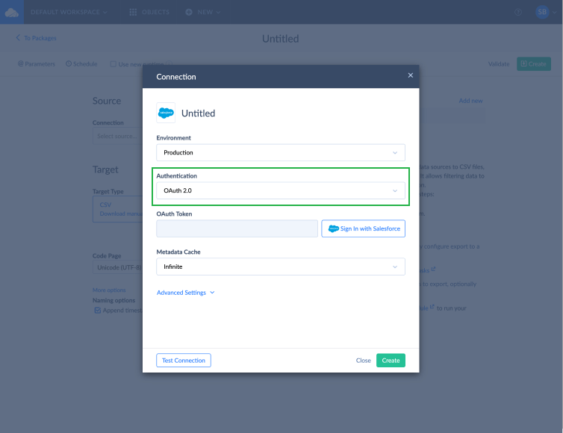Click the OAuth Token input field
This screenshot has width=563, height=433.
[237, 228]
